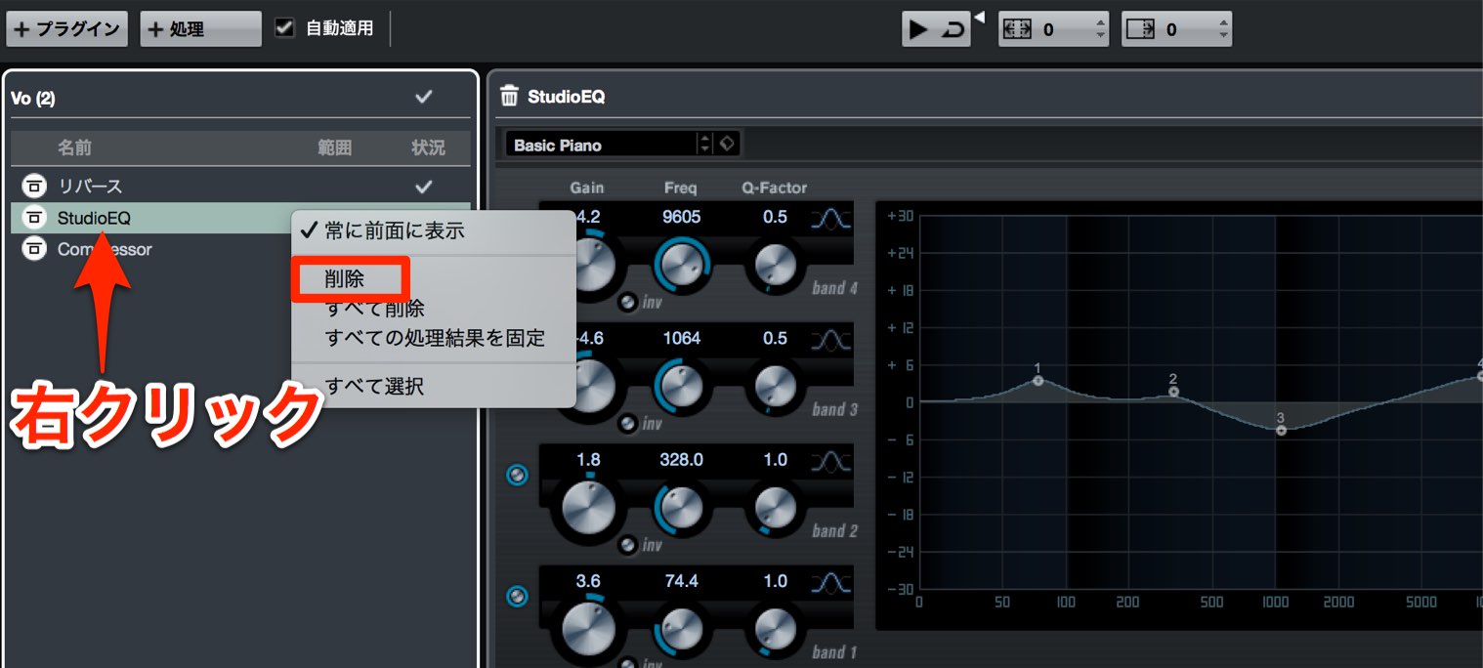Toggle the band 3 inv button

pyautogui.click(x=627, y=424)
